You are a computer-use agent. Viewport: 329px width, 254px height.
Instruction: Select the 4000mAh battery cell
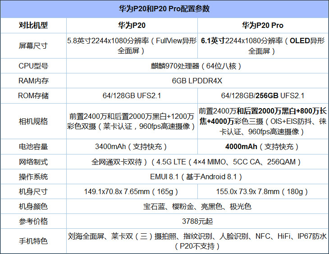263,146
